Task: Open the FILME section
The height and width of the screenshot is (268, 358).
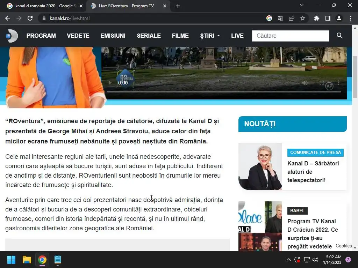Action: [180, 36]
